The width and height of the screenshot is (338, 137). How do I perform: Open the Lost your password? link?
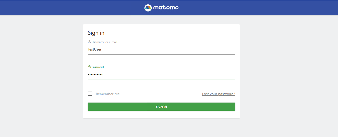pyautogui.click(x=219, y=94)
